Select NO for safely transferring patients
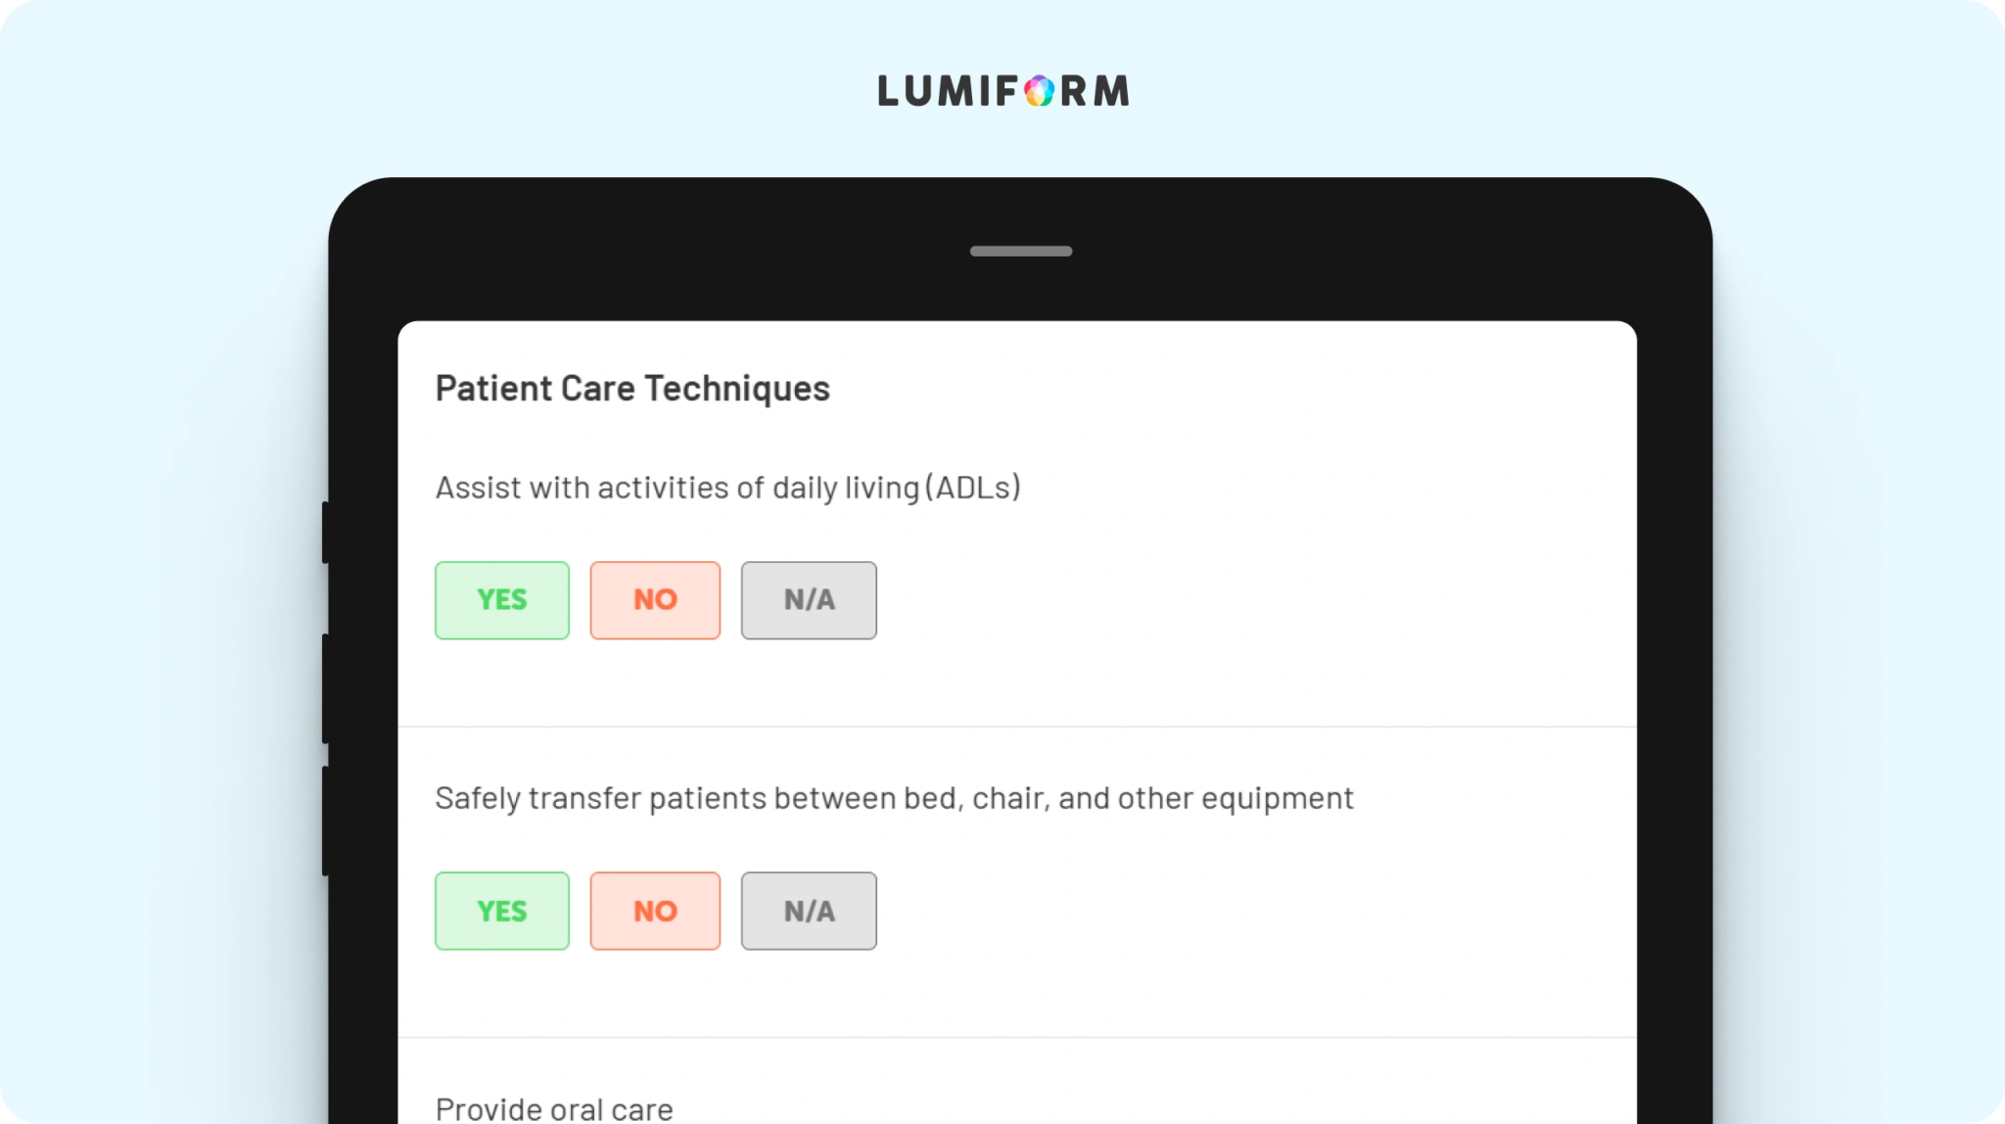The height and width of the screenshot is (1124, 2005). coord(655,911)
